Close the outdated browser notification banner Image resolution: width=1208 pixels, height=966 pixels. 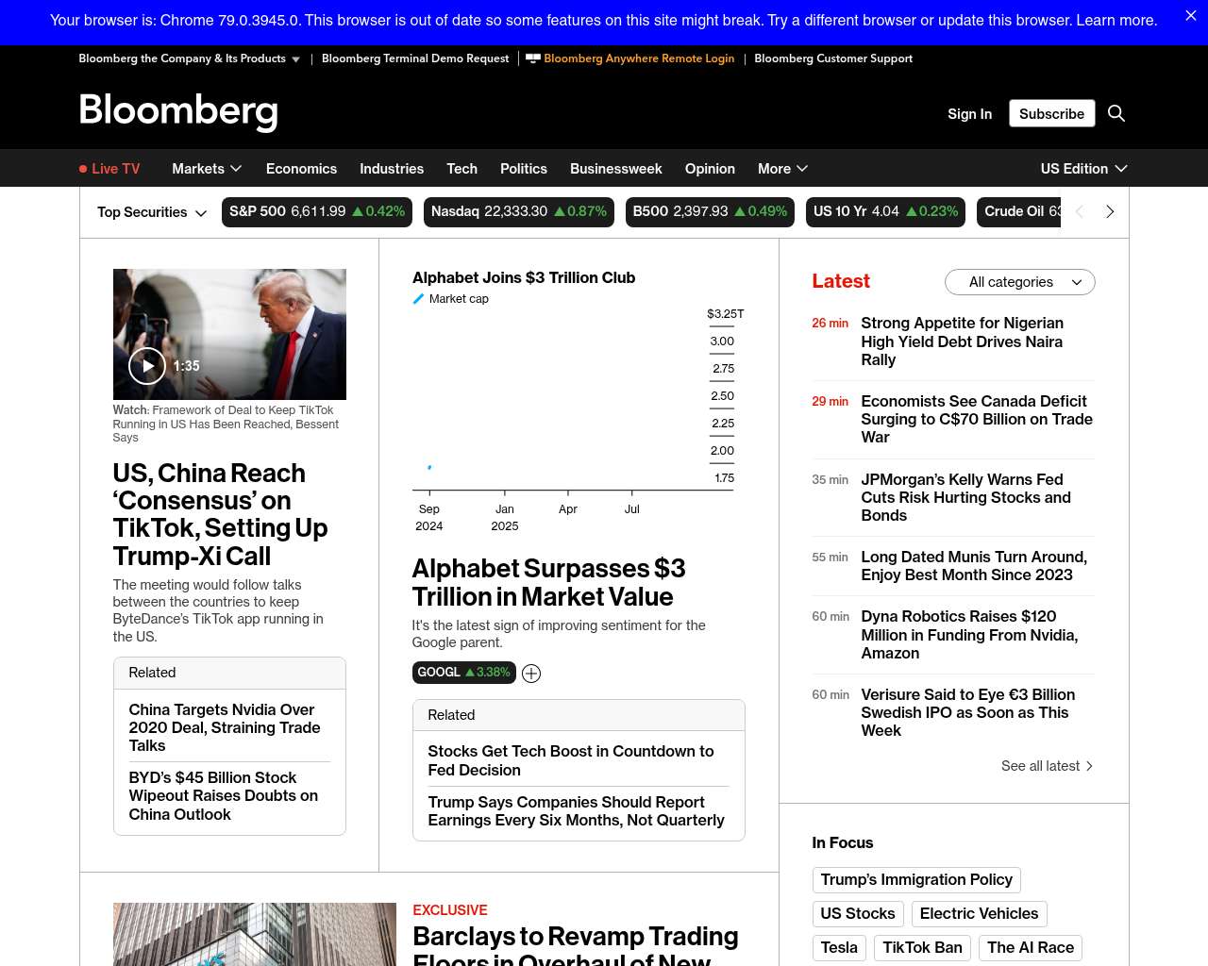[x=1191, y=16]
